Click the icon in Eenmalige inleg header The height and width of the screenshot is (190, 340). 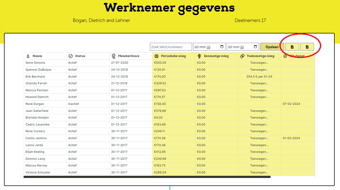point(199,56)
